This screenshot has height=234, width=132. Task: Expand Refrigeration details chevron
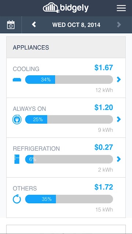(x=119, y=159)
